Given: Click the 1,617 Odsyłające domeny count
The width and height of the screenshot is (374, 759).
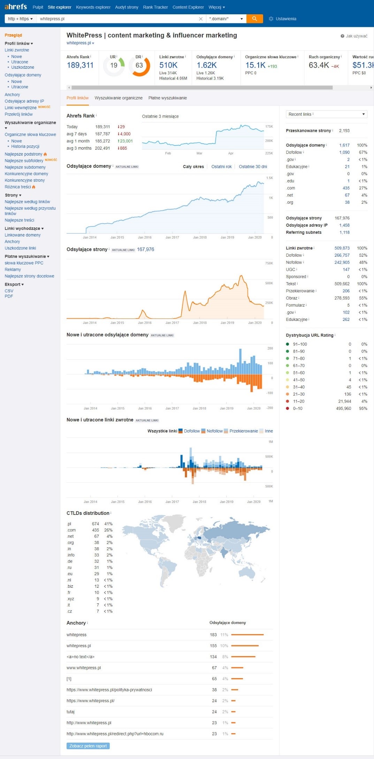Looking at the screenshot, I should coord(344,145).
